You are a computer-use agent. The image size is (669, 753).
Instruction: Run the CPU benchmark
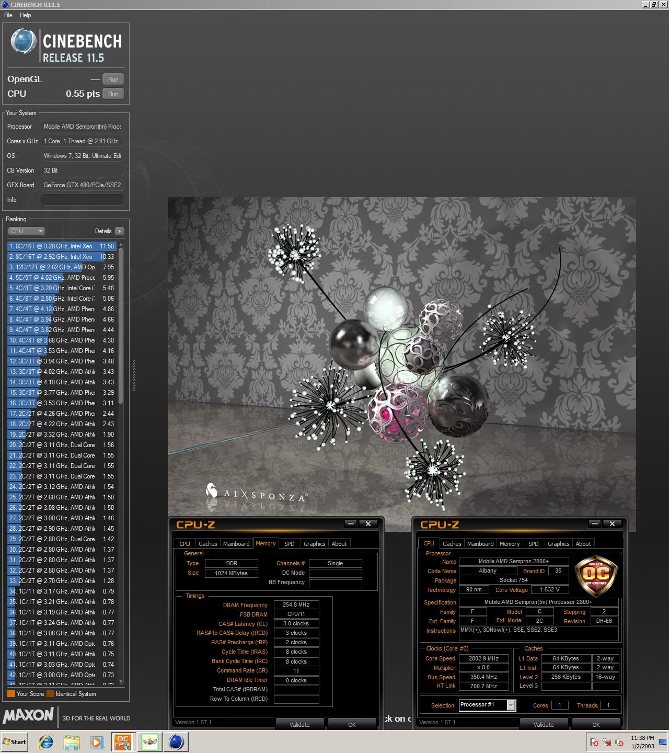tap(113, 94)
